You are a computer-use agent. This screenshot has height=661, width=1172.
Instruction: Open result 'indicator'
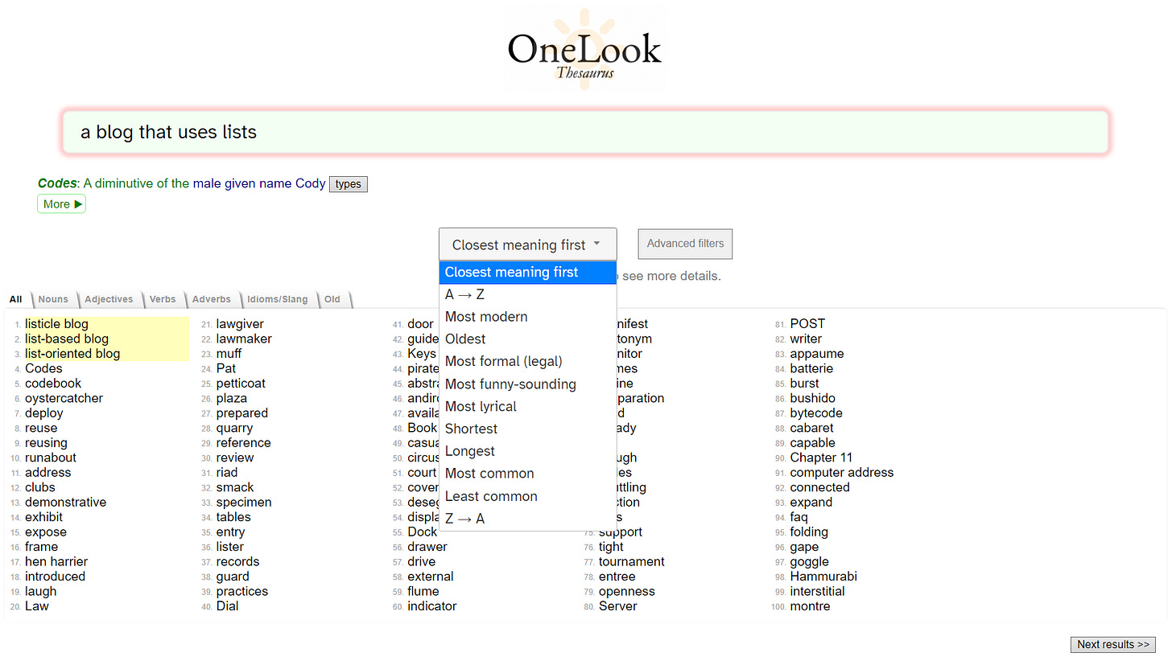point(432,606)
